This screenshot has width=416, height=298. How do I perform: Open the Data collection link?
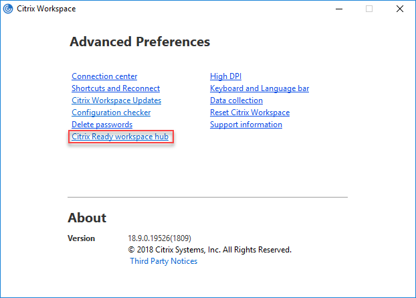click(236, 100)
